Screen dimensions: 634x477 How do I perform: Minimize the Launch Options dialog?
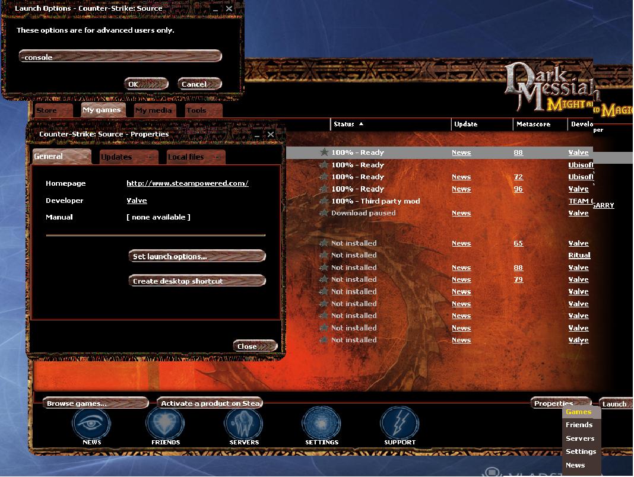[x=215, y=8]
